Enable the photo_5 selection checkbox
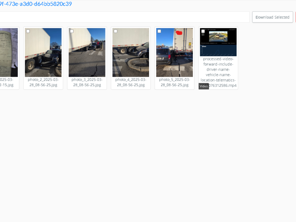This screenshot has height=222, width=296. [159, 31]
